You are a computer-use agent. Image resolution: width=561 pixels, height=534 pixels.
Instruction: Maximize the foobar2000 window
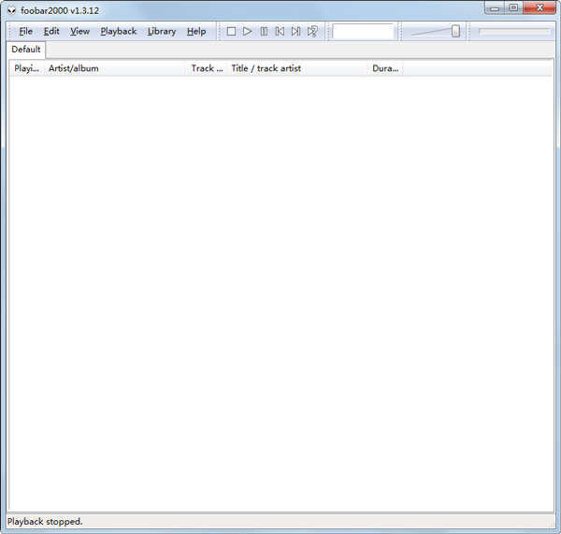[x=513, y=7]
